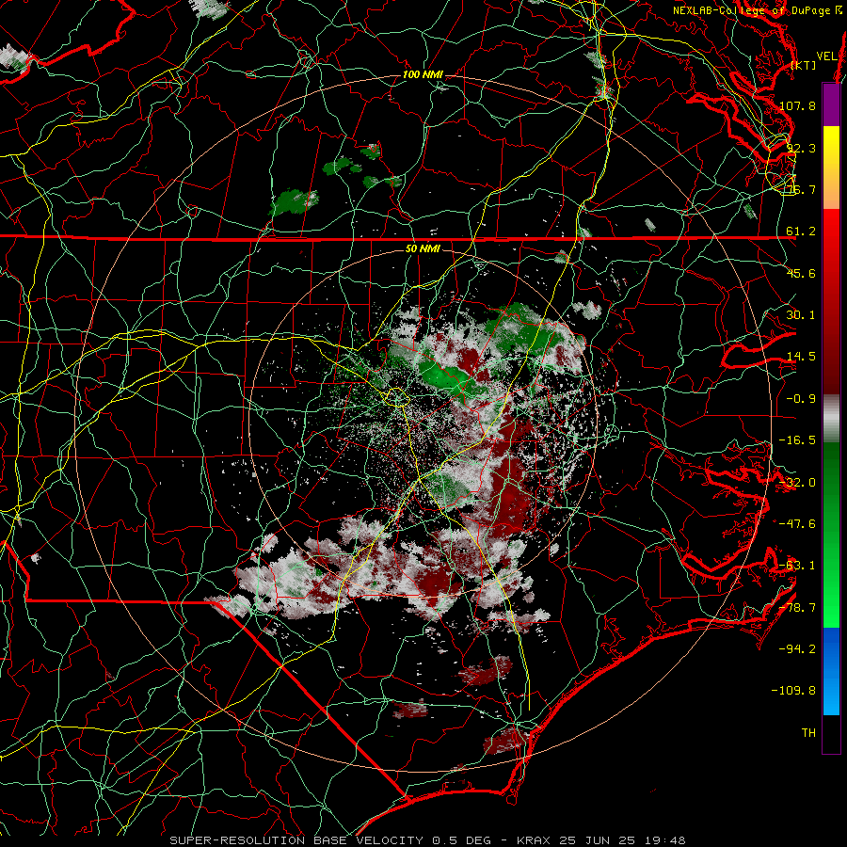This screenshot has height=847, width=847.
Task: Click the 30.1 legend value
Action: click(801, 315)
